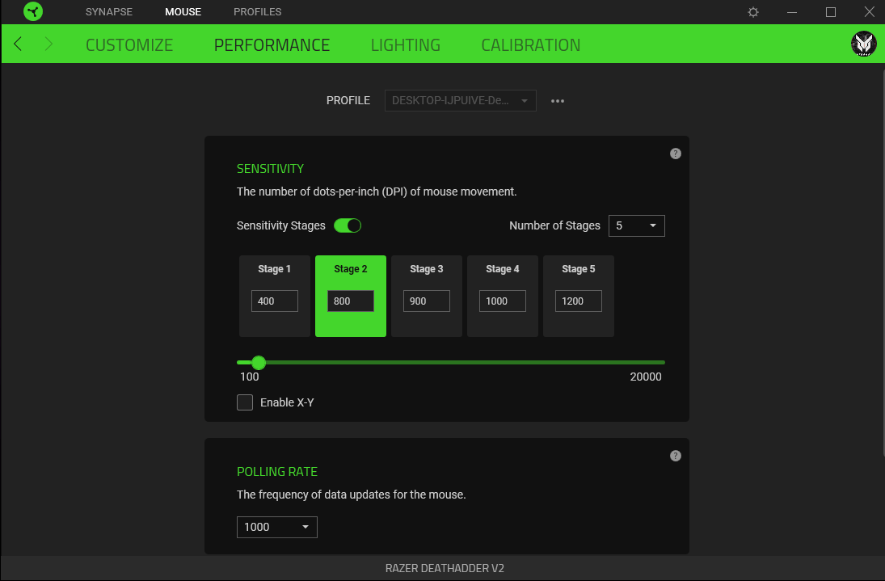Minimize the Synapse window
Image resolution: width=885 pixels, height=581 pixels.
point(792,12)
